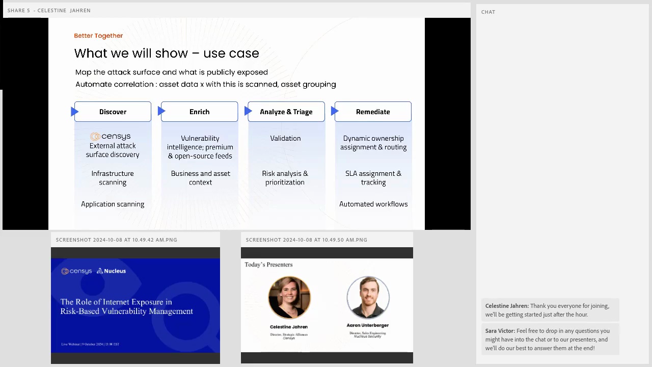This screenshot has width=652, height=367.
Task: Click 'Application scanning' text
Action: pyautogui.click(x=113, y=204)
